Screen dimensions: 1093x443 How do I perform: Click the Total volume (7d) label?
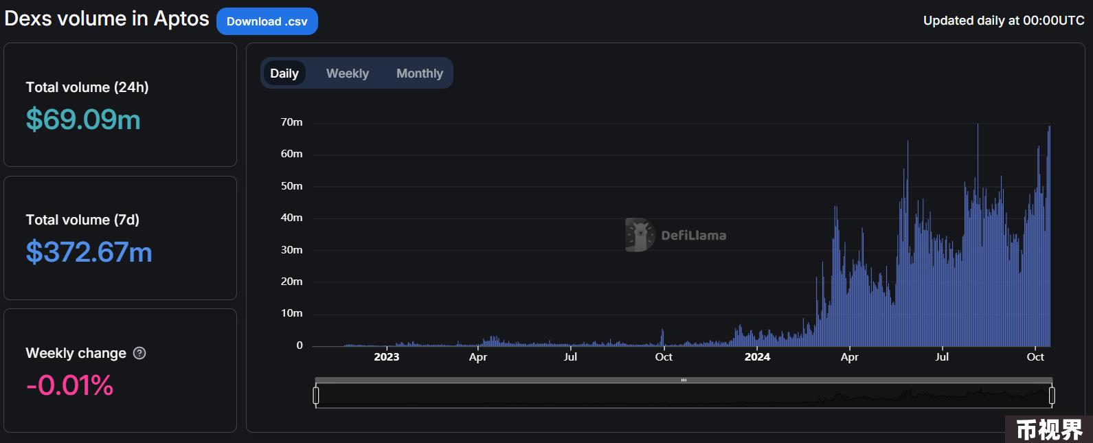click(82, 220)
